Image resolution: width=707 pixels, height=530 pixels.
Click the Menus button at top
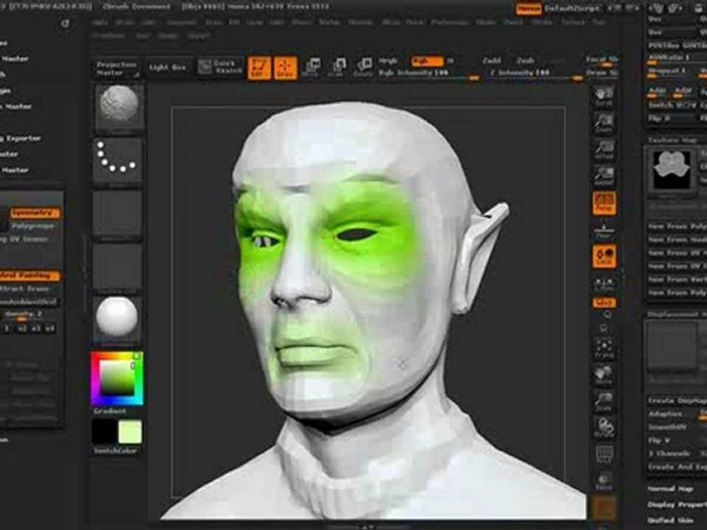click(x=529, y=9)
